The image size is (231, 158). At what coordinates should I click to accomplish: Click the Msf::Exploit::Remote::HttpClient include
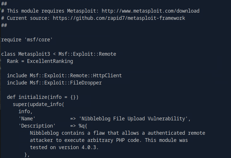[76, 76]
